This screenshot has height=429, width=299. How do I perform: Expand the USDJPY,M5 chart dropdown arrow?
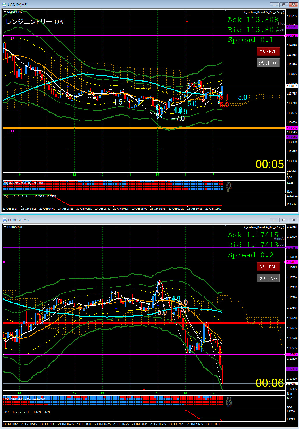(x=5, y=12)
